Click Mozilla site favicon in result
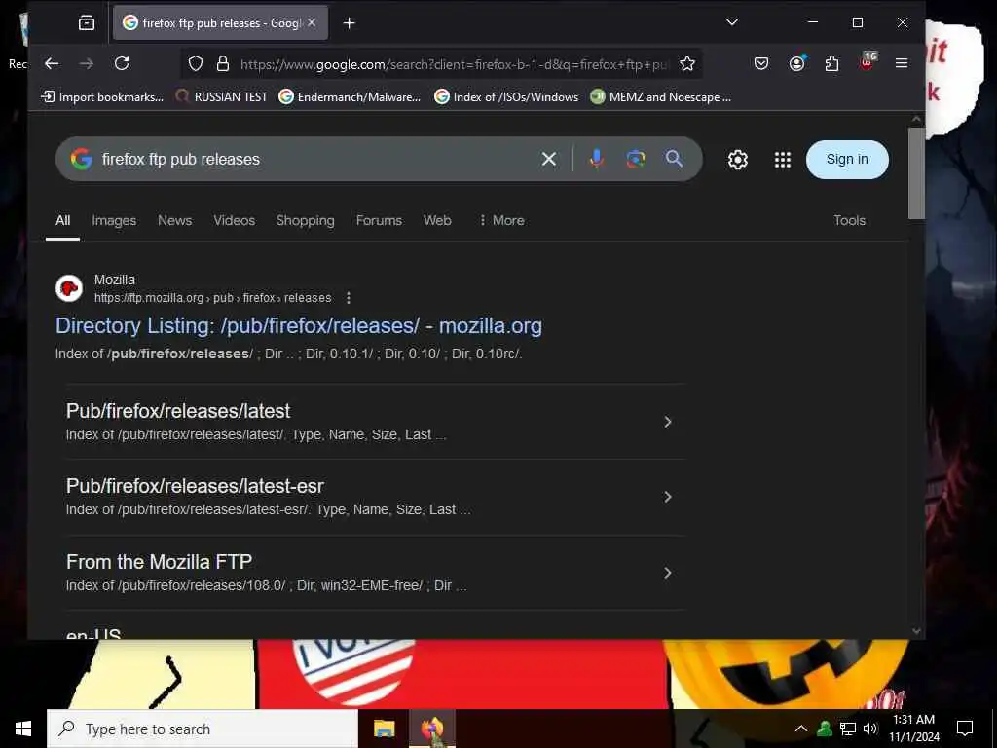Image resolution: width=997 pixels, height=748 pixels. coord(69,288)
